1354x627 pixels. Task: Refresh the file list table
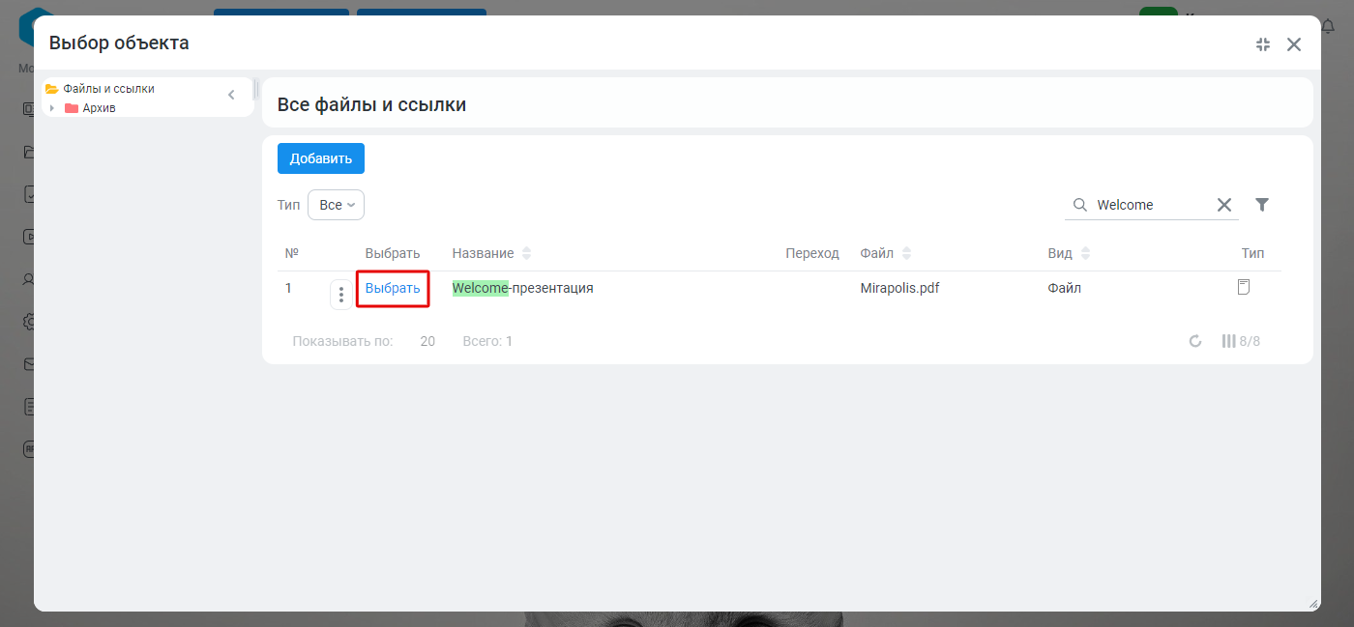click(1195, 341)
